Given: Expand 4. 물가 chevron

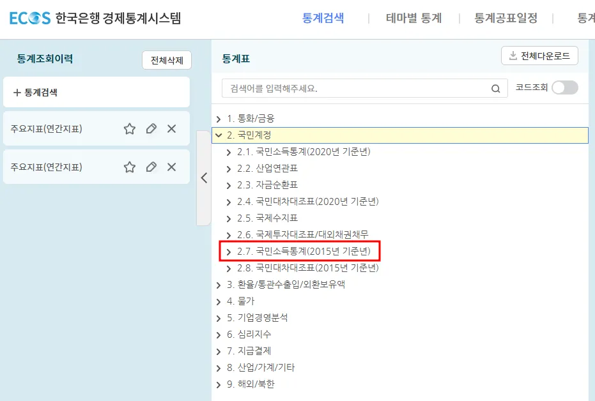Looking at the screenshot, I should coord(218,301).
